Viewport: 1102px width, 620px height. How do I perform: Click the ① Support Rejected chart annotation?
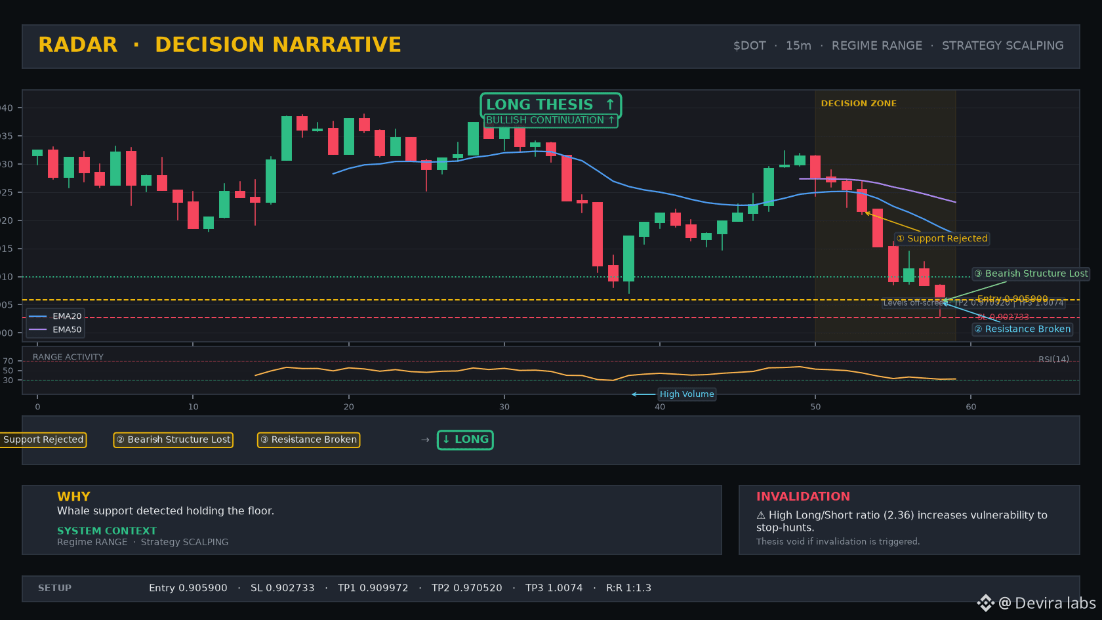click(x=941, y=239)
